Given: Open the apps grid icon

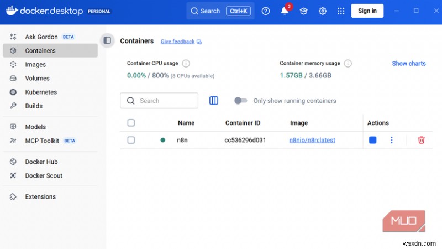Looking at the screenshot, I should click(341, 11).
